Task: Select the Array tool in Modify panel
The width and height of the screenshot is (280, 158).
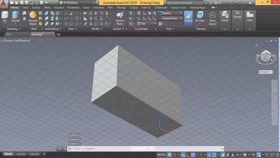Action: click(107, 24)
